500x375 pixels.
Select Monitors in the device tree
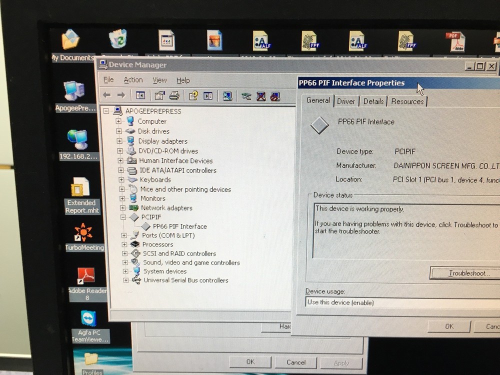pyautogui.click(x=153, y=198)
